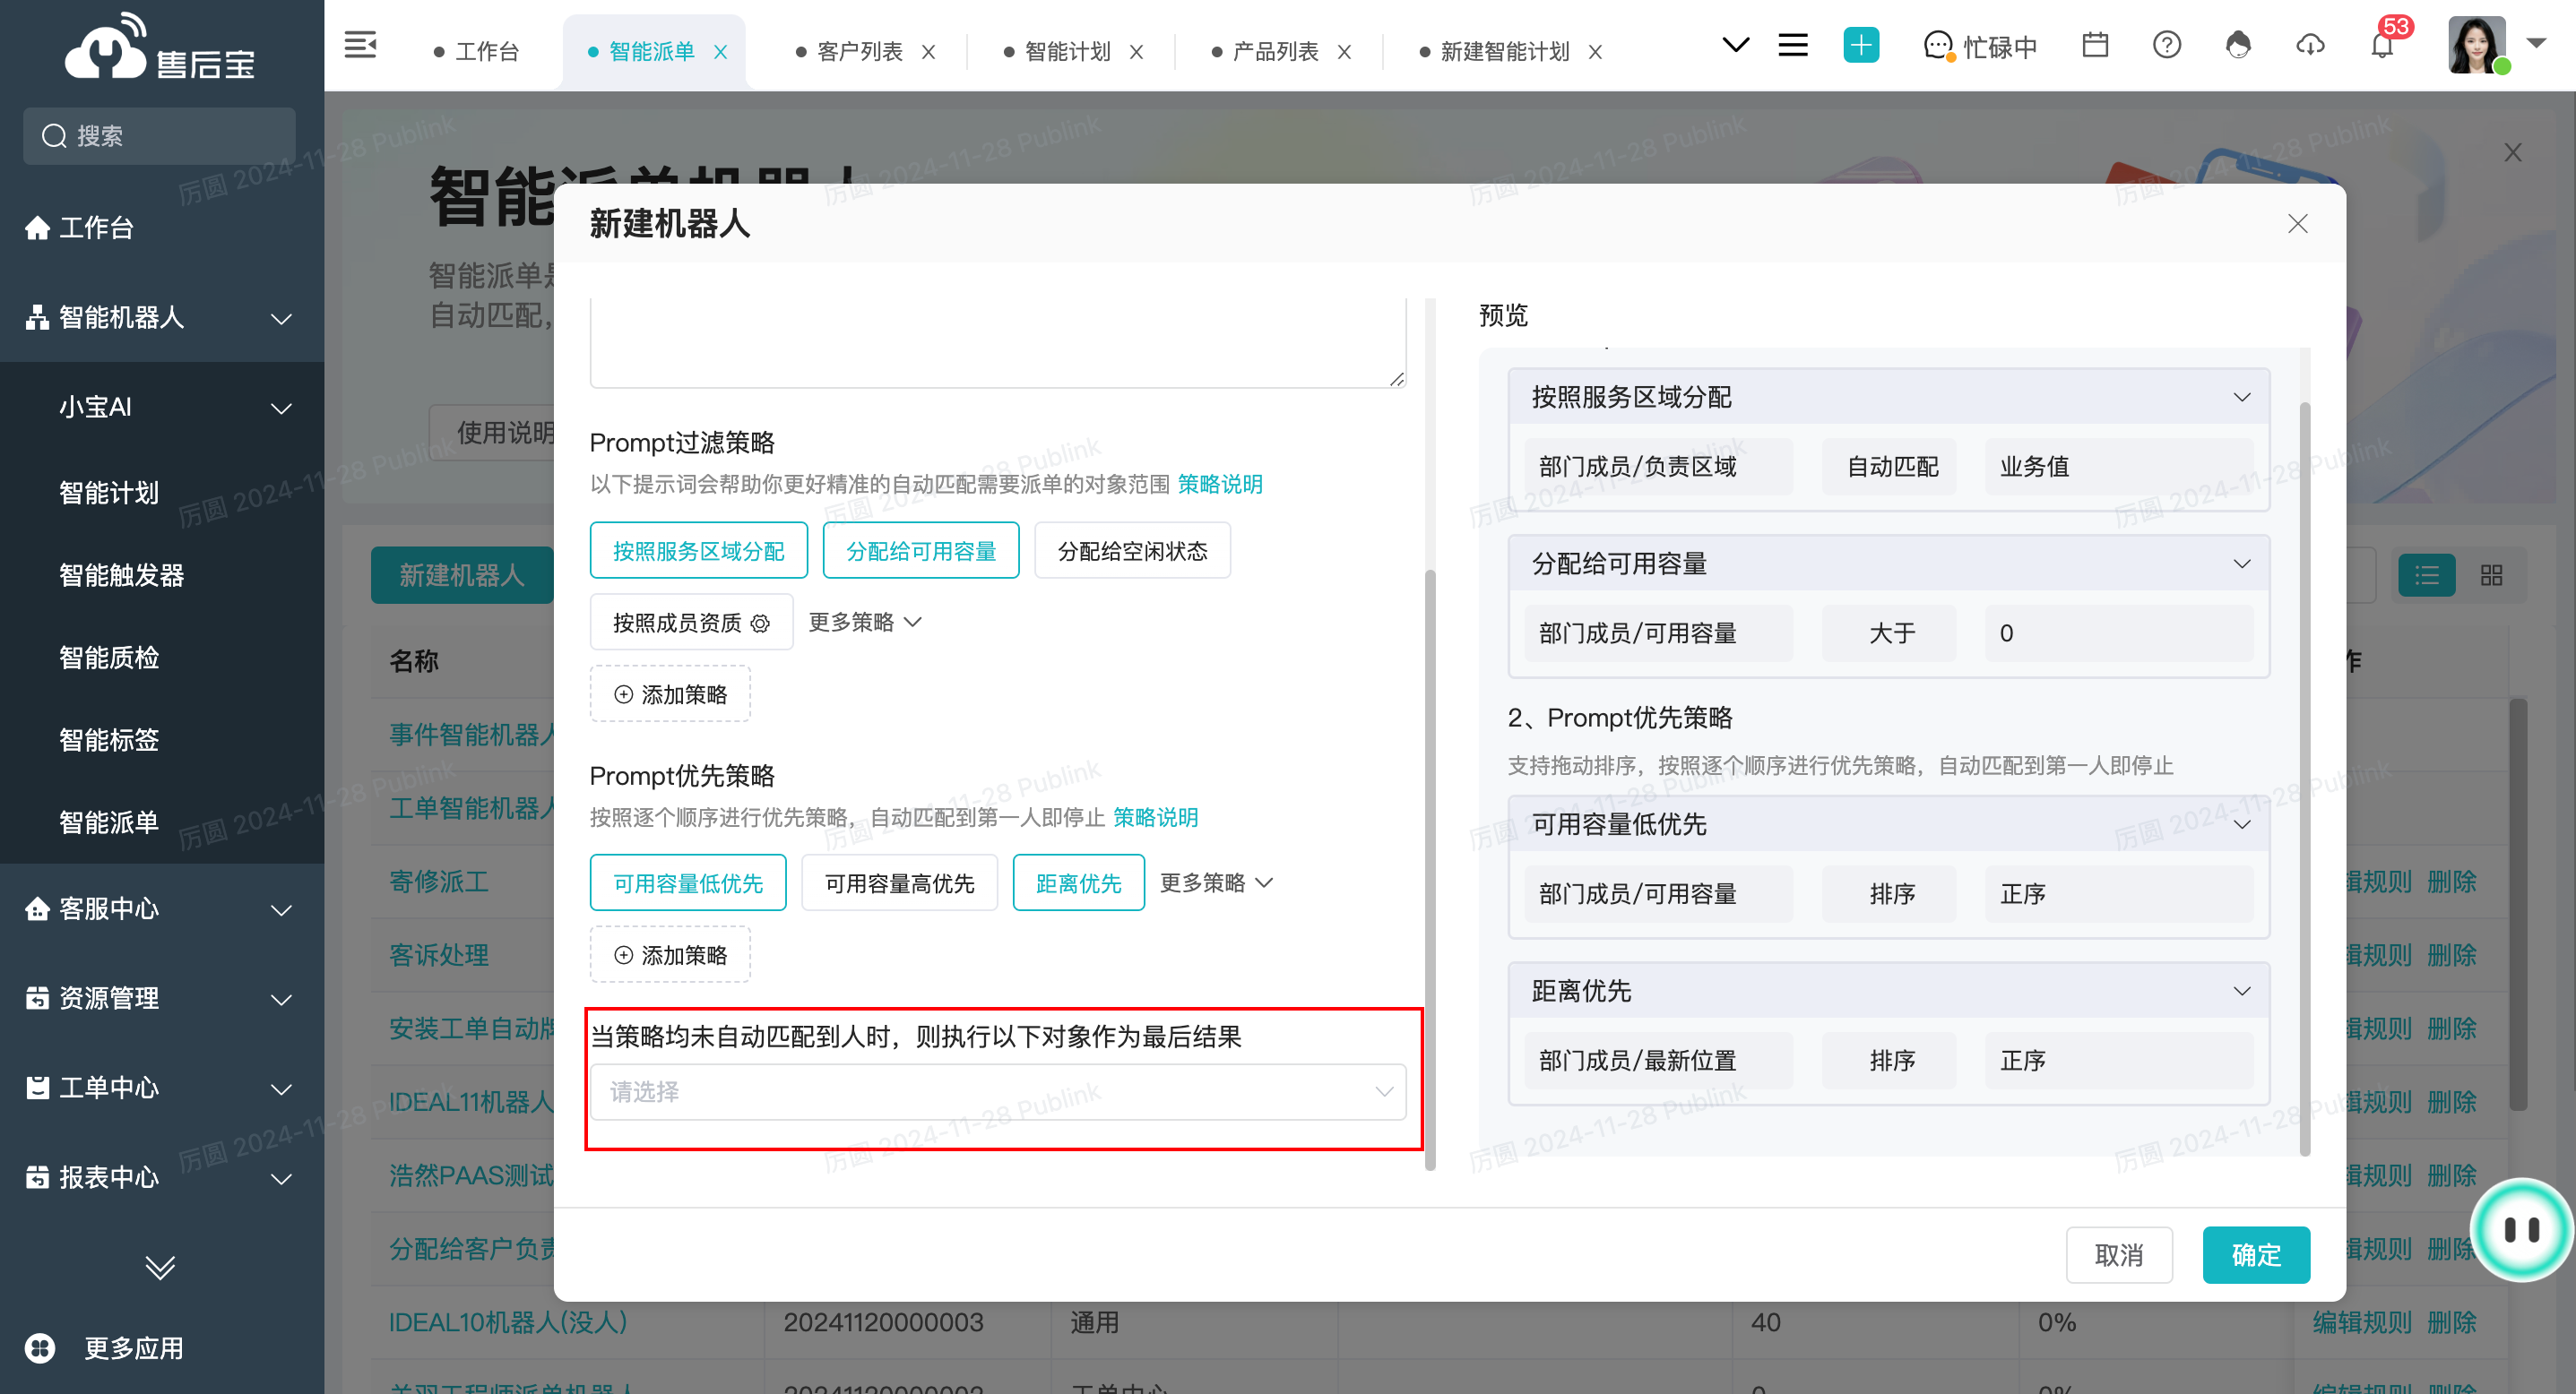The height and width of the screenshot is (1394, 2576).
Task: Open the help question mark icon
Action: 2167,45
